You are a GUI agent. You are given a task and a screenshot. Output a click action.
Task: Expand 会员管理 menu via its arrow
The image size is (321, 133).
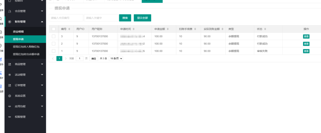coord(42,11)
